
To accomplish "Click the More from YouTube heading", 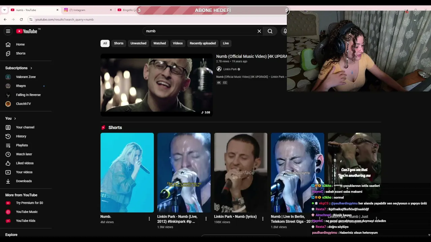I will [x=21, y=195].
